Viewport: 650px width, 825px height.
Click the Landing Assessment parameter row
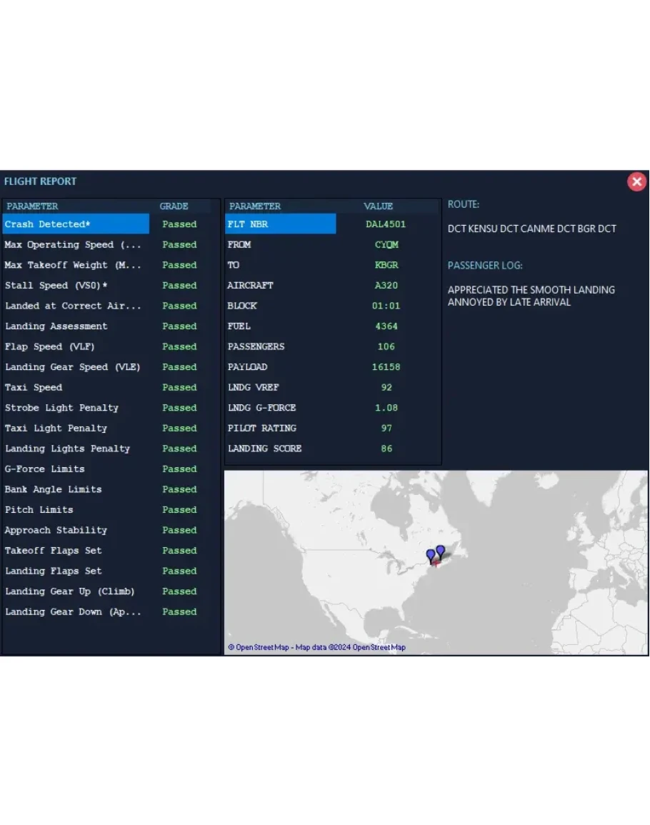(56, 326)
